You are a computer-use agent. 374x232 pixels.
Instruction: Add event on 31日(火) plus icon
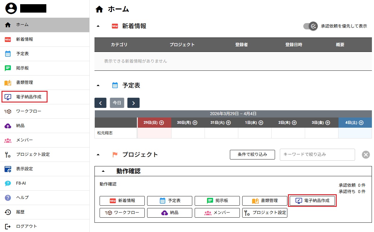[x=228, y=123]
